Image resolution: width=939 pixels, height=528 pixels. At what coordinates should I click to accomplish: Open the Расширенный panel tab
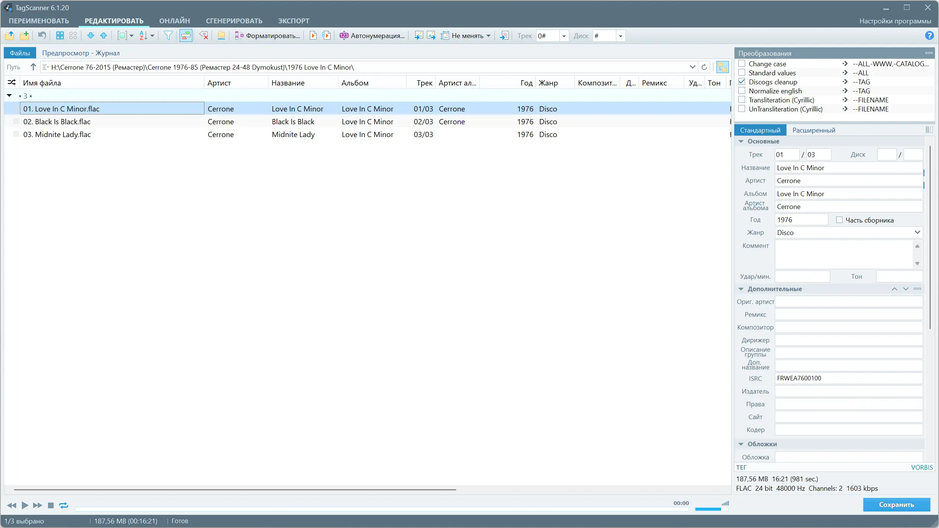[815, 130]
